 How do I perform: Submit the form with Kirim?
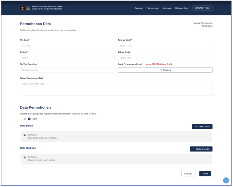coord(205,174)
